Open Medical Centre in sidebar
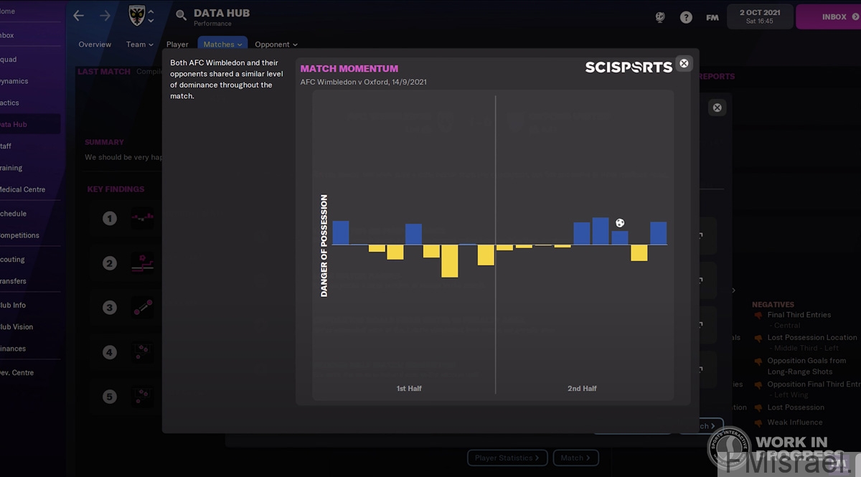This screenshot has height=477, width=861. (22, 189)
